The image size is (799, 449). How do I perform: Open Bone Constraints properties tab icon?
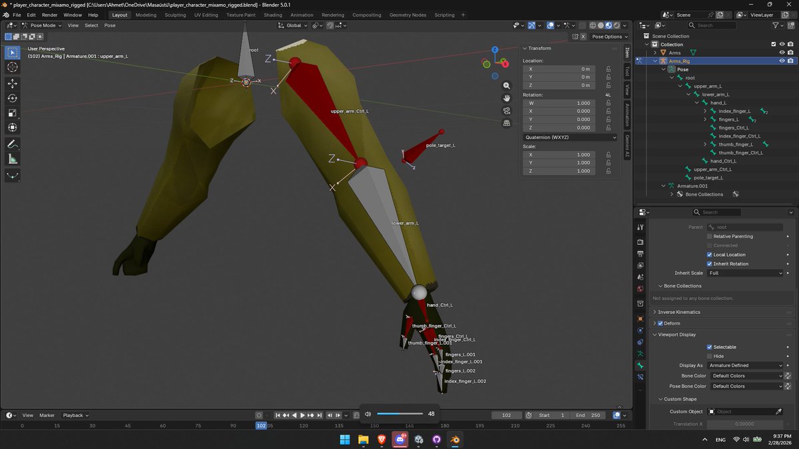641,377
